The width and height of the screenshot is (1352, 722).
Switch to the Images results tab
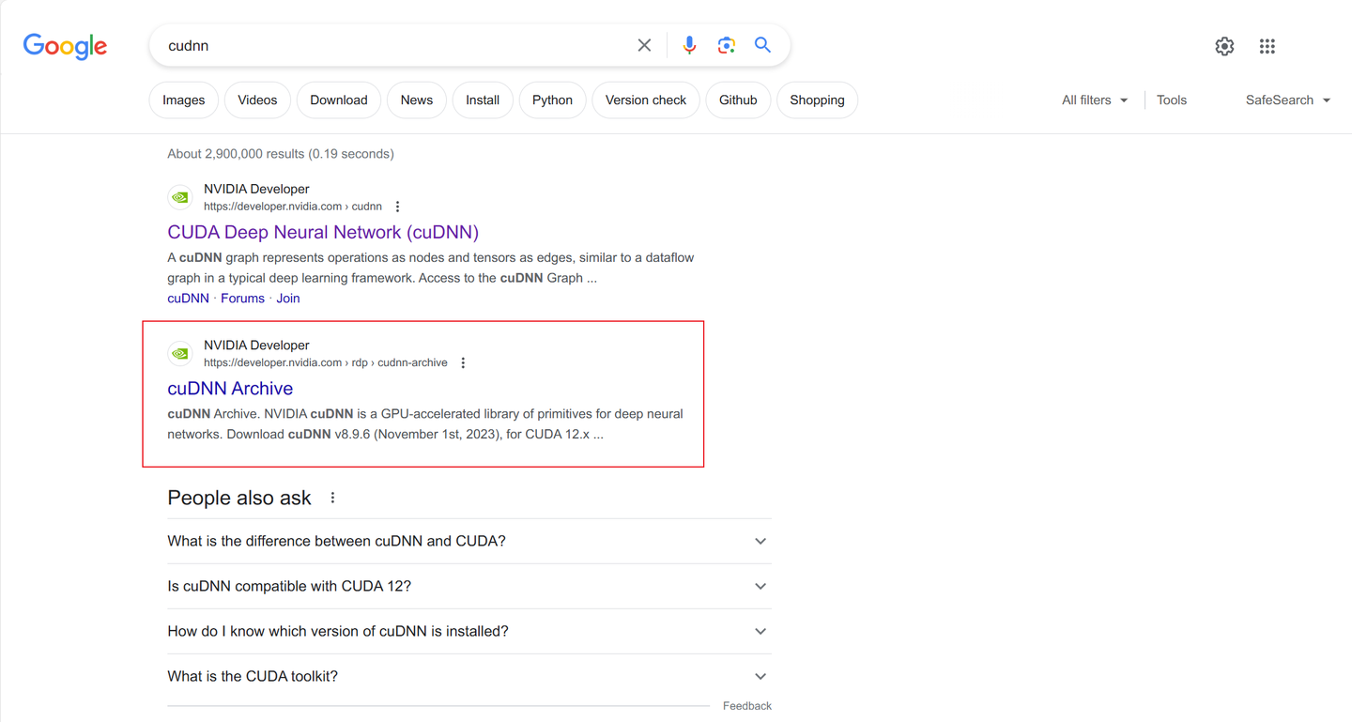(183, 100)
